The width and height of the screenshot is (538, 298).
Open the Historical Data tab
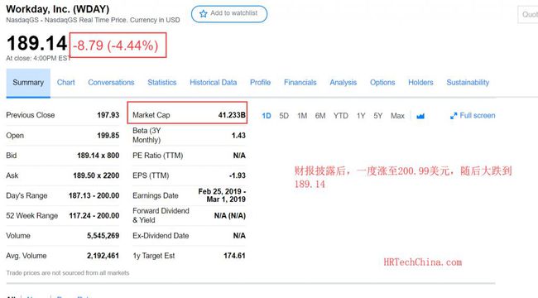[x=213, y=83]
